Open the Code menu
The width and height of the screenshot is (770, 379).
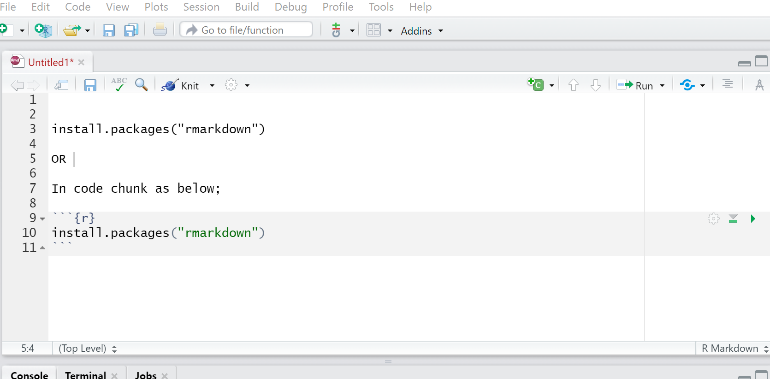tap(78, 7)
